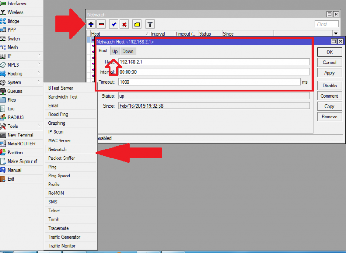This screenshot has width=346, height=253.
Task: Expand the IP submenu
Action: point(9,56)
